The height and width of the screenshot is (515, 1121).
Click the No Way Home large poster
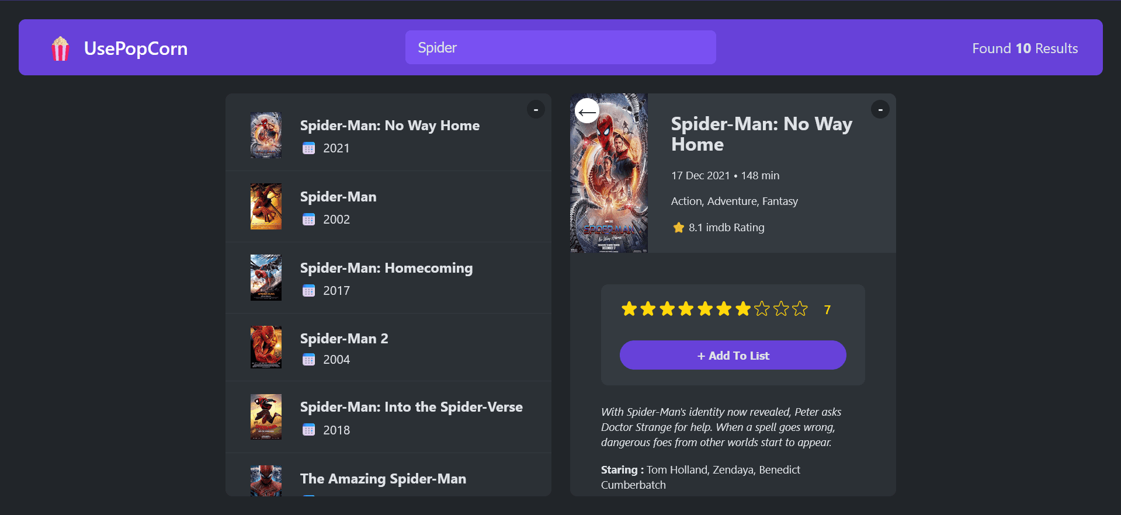click(x=609, y=173)
